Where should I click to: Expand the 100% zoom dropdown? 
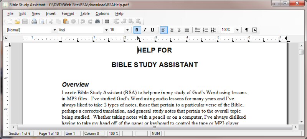(237, 30)
